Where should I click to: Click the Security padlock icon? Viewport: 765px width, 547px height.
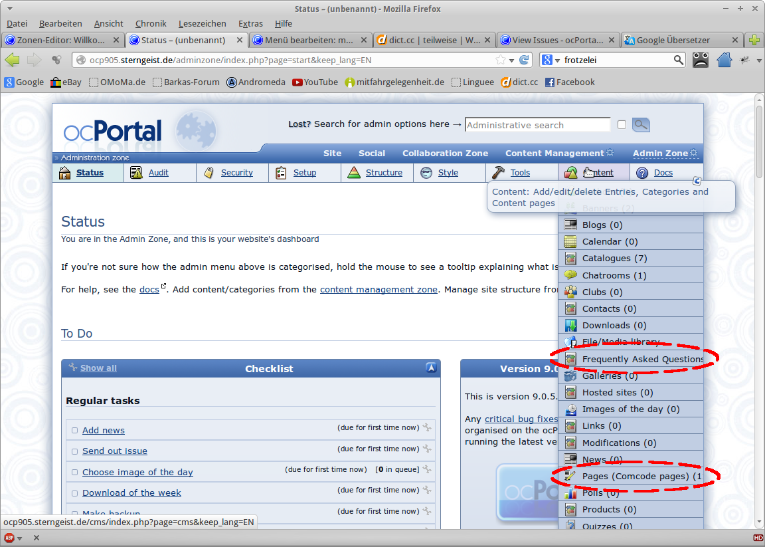tap(209, 173)
